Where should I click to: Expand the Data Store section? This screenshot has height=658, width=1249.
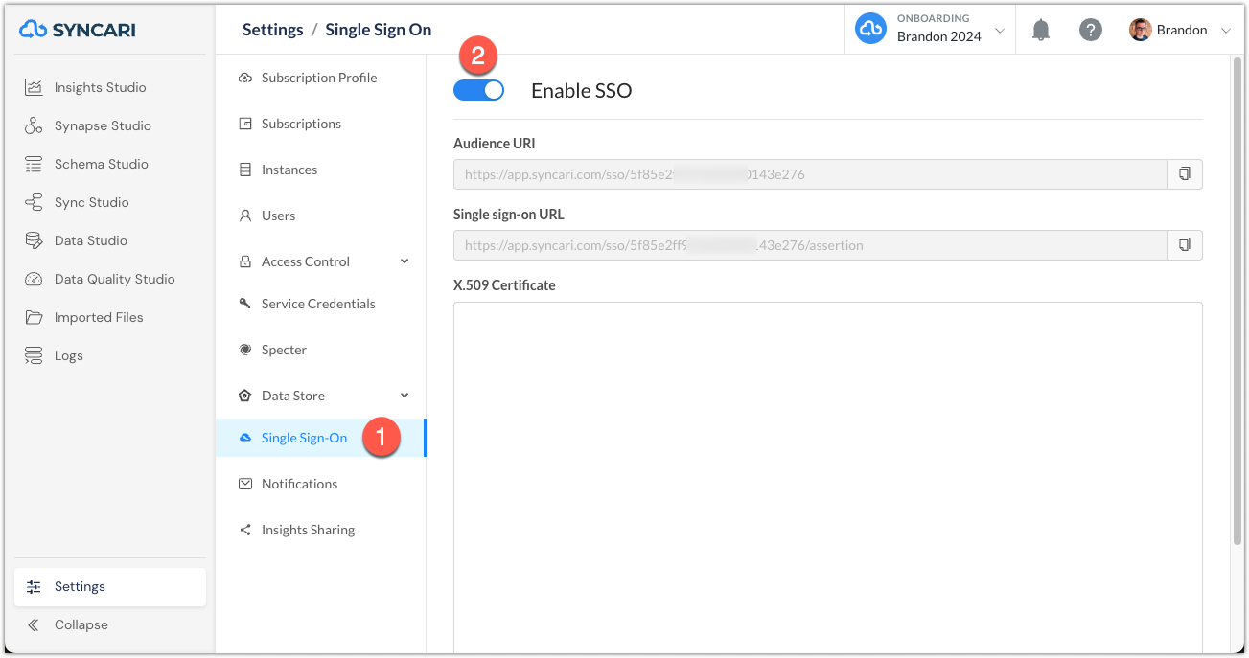tap(405, 396)
